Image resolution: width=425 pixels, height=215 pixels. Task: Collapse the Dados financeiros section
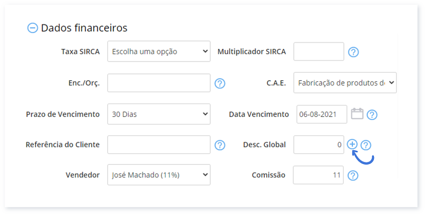[x=32, y=28]
